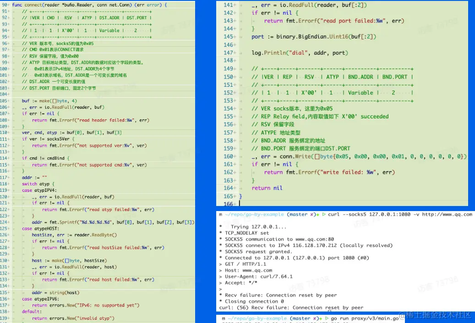Click the closing brace on line 165
This screenshot has width=475, height=323.
(x=240, y=196)
